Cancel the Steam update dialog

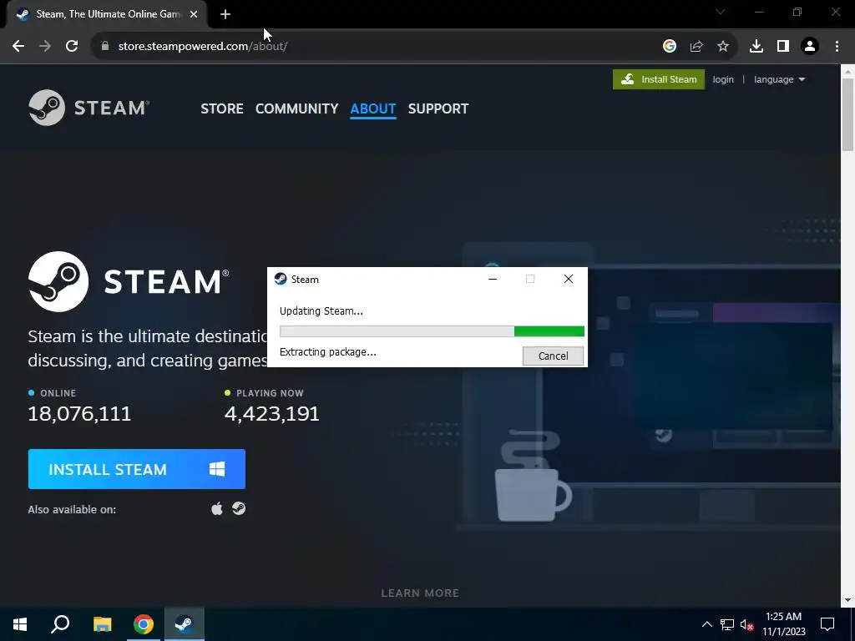(x=553, y=356)
